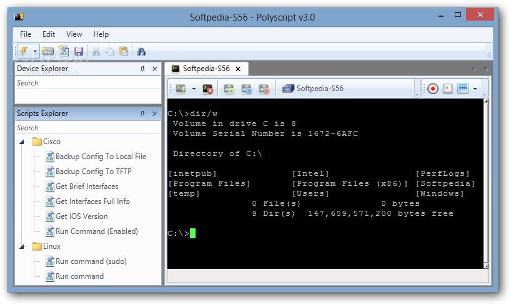Click the floppy disk Save icon
The height and width of the screenshot is (305, 511).
(x=79, y=51)
